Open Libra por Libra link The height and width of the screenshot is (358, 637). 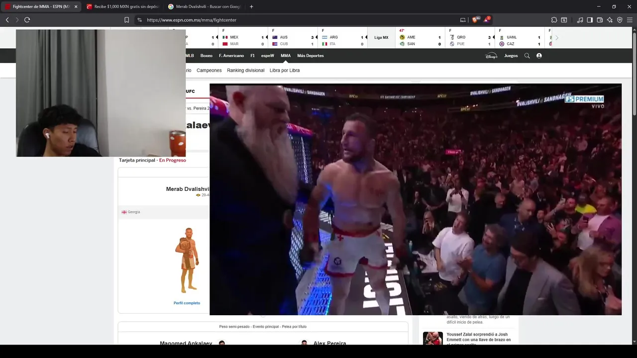pyautogui.click(x=285, y=70)
